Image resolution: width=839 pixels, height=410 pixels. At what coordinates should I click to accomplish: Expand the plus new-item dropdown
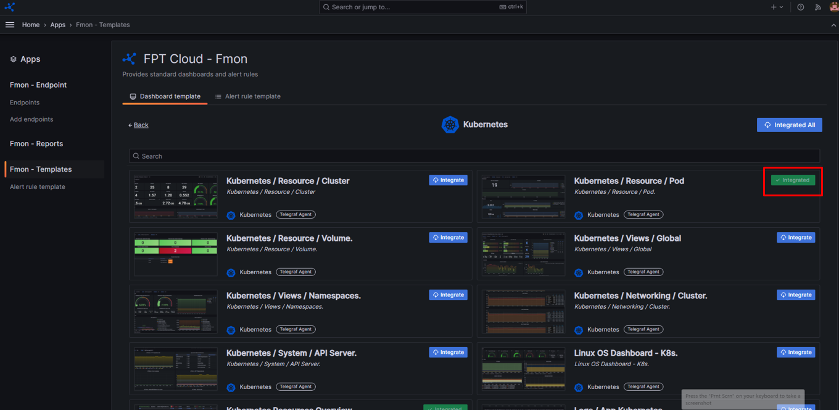point(777,7)
